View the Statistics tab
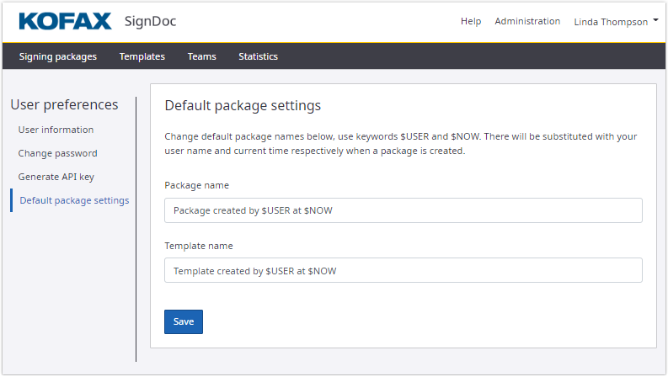Viewport: 668px width, 377px height. pyautogui.click(x=258, y=56)
